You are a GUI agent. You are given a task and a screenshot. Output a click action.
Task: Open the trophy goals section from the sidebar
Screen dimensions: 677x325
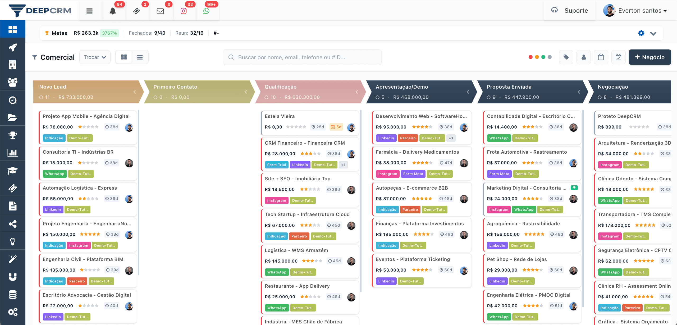[12, 135]
